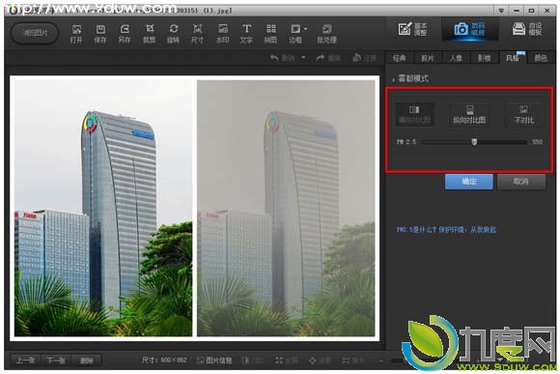Expand the 边框 border dropdown arrow

[305, 29]
